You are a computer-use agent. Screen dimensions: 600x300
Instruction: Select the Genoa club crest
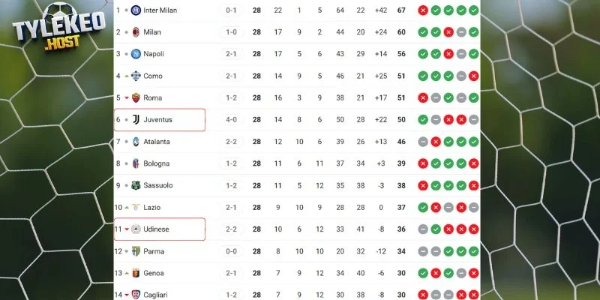click(x=136, y=273)
